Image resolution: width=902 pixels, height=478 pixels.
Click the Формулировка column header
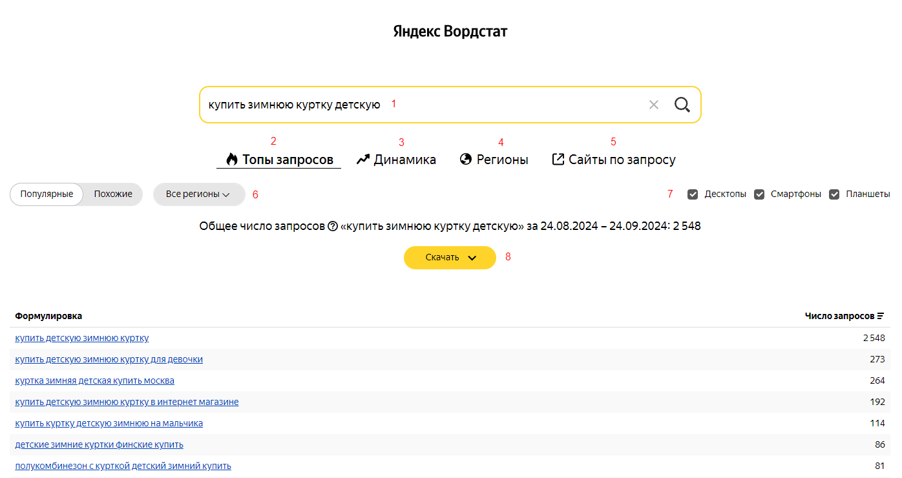[x=48, y=316]
